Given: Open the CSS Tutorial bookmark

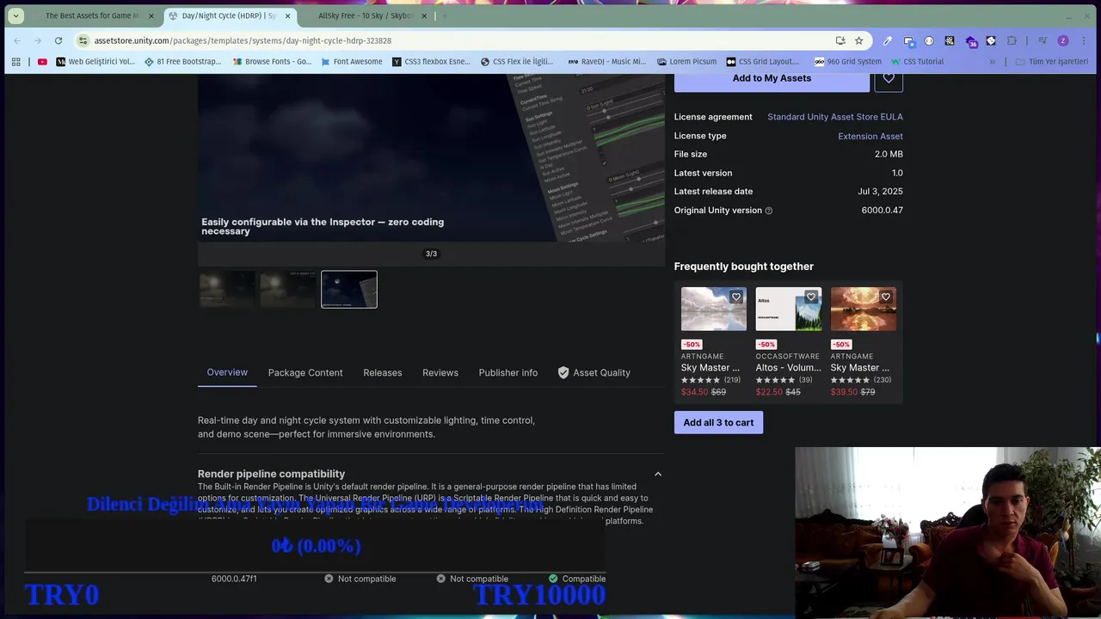Looking at the screenshot, I should [x=918, y=62].
